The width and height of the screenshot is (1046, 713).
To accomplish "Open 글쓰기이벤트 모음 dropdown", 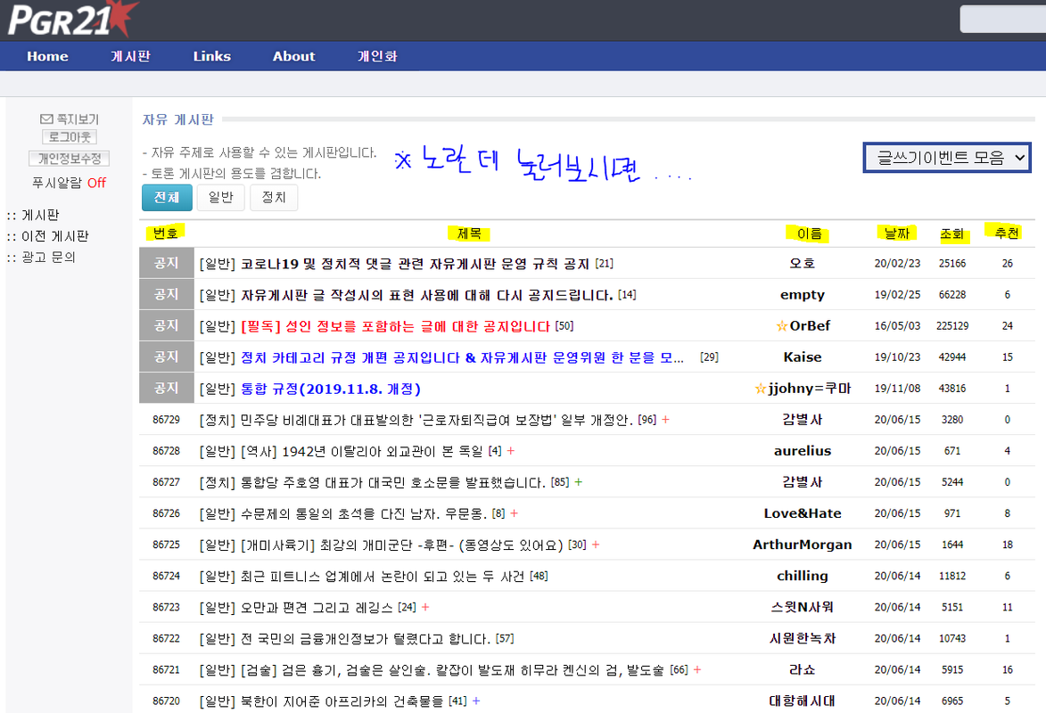I will coord(947,158).
